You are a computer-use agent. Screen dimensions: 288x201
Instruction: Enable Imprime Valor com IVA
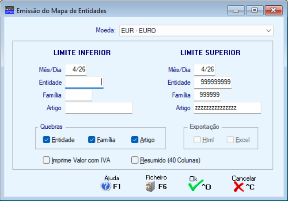tap(46, 160)
